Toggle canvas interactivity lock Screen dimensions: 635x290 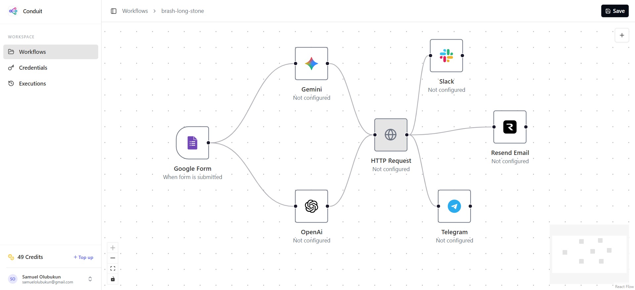(x=113, y=279)
